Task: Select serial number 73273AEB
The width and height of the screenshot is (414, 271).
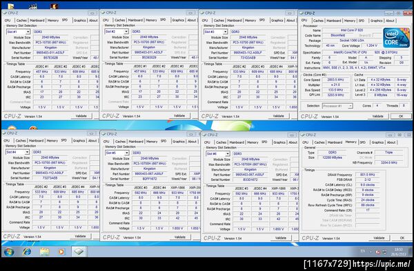Action: click(50, 178)
